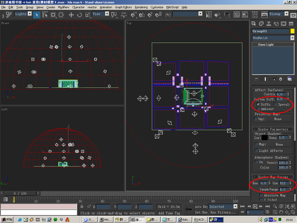Screen dimensions: 297x223
Task: Click the Key Filters button
Action: tap(223, 213)
